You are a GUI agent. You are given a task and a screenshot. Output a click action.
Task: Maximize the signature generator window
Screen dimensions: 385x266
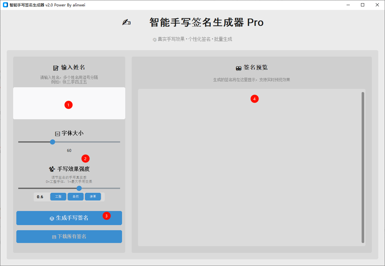[363, 5]
